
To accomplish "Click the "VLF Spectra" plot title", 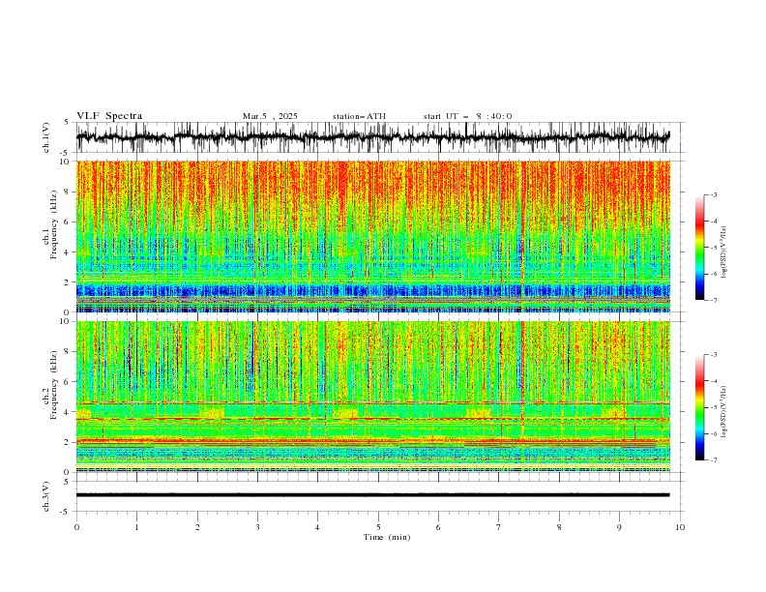I will (109, 116).
